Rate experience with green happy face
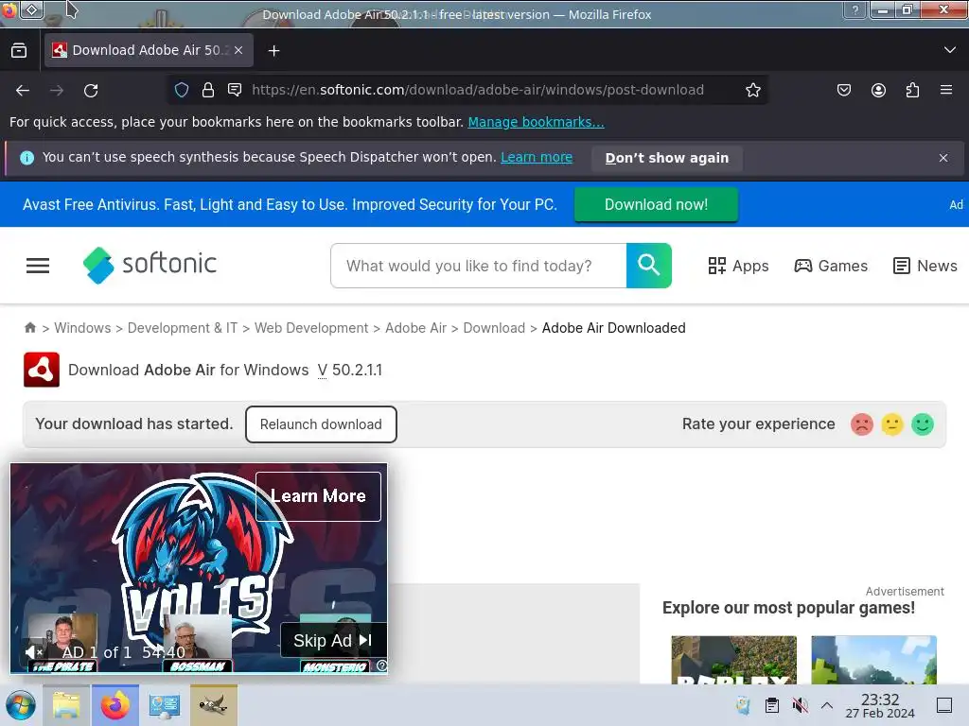This screenshot has height=726, width=969. tap(922, 424)
